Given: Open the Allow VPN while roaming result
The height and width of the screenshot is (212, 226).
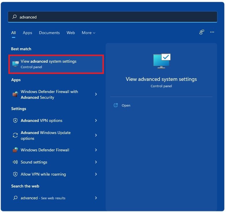Looking at the screenshot, I should point(55,174).
